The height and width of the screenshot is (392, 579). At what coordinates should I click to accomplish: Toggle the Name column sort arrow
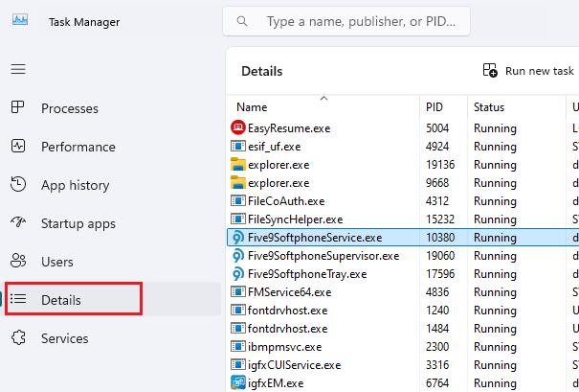[323, 98]
